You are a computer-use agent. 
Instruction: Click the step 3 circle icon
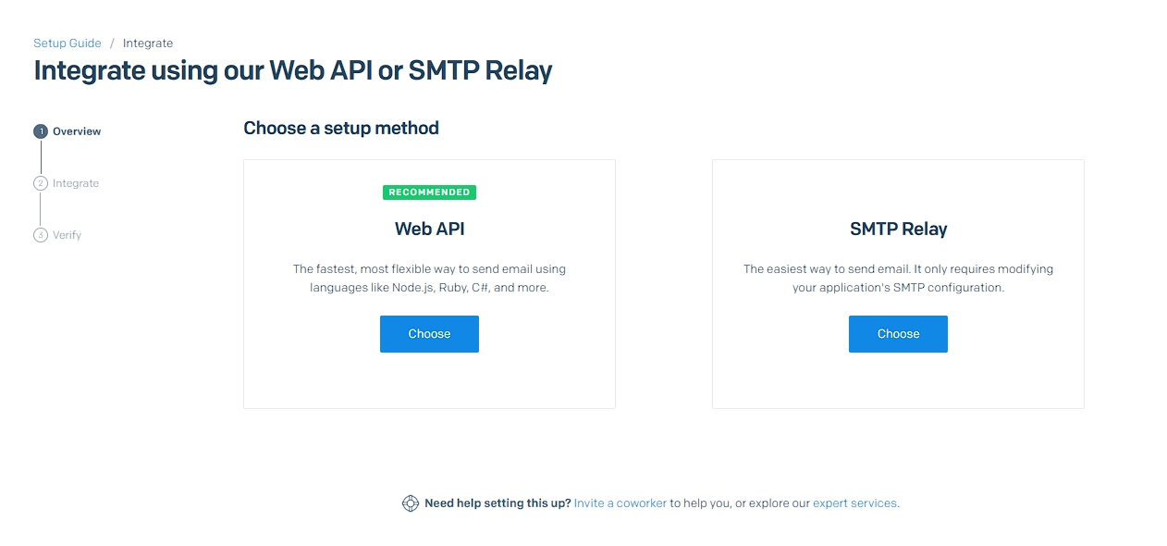tap(41, 235)
